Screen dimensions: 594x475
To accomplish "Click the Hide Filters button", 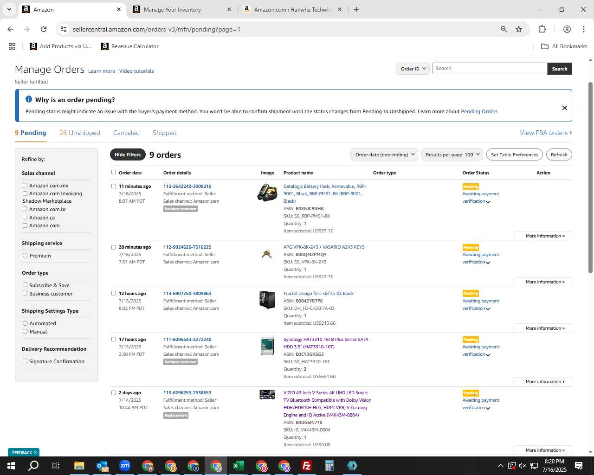I will 128,154.
